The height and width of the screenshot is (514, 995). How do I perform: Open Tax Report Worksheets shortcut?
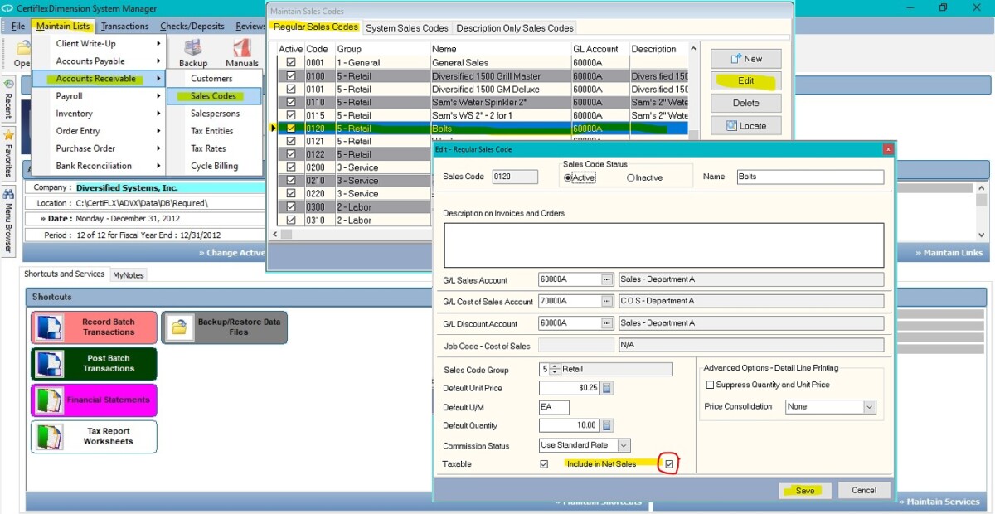pyautogui.click(x=94, y=437)
